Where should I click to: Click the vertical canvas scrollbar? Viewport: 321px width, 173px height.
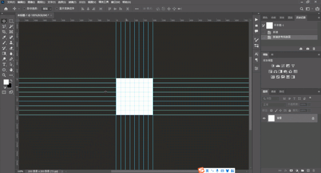(250, 93)
